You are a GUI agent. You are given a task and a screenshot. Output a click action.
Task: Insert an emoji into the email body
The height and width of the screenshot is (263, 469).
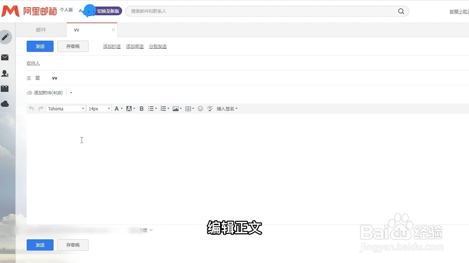(x=200, y=108)
